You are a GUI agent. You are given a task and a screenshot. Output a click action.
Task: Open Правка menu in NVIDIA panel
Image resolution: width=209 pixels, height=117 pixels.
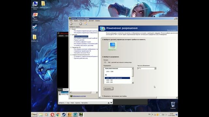pyautogui.click(x=76, y=21)
